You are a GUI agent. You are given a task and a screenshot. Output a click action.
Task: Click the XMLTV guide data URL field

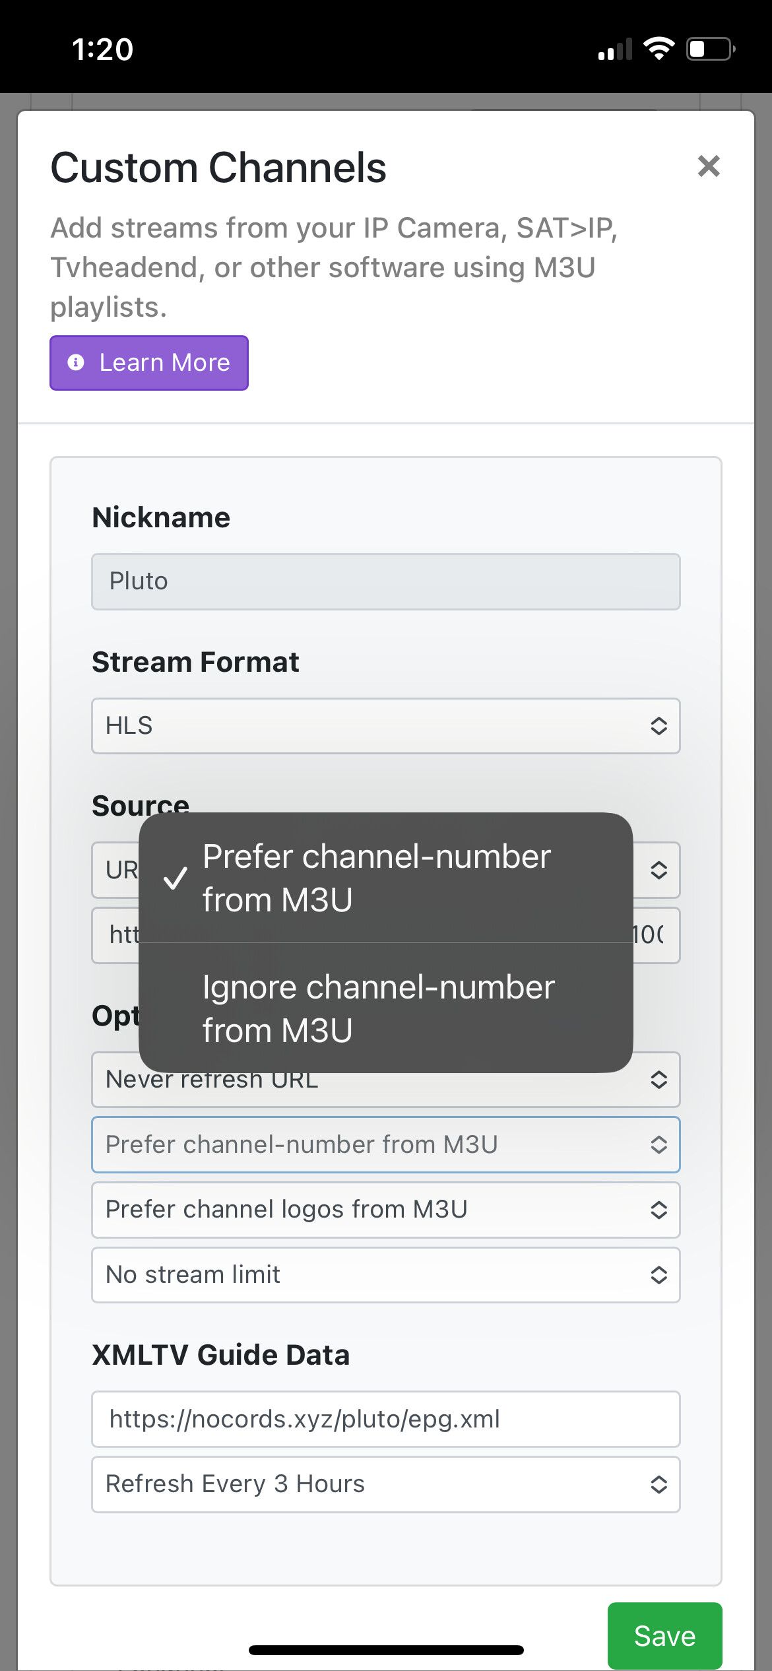tap(385, 1420)
